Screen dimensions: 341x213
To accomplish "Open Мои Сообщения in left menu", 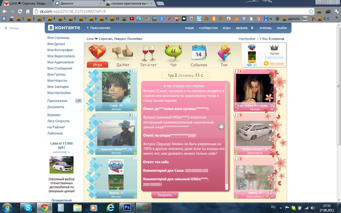I will coord(60,68).
